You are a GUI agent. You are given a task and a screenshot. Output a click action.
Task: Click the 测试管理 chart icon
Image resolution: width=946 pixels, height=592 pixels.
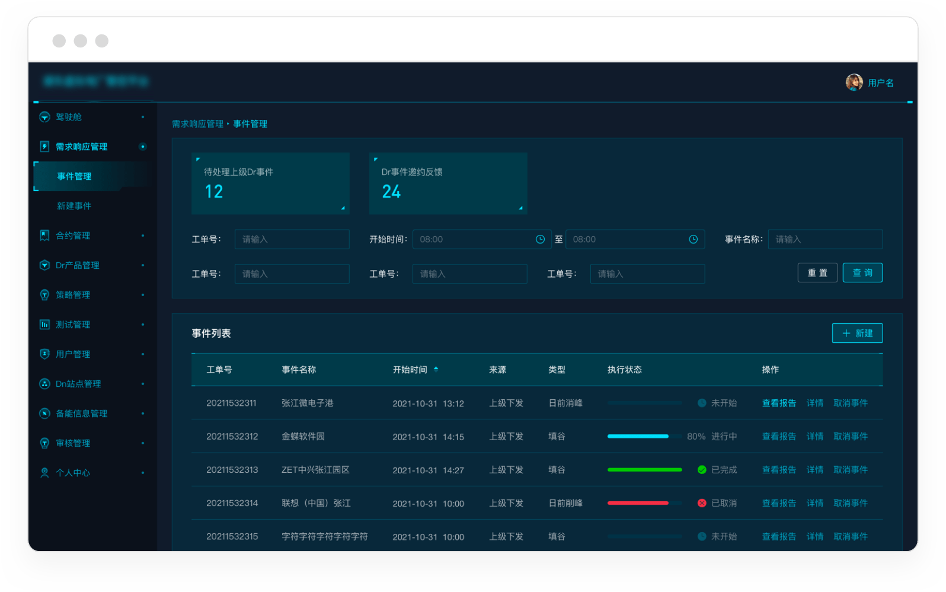[x=44, y=324]
